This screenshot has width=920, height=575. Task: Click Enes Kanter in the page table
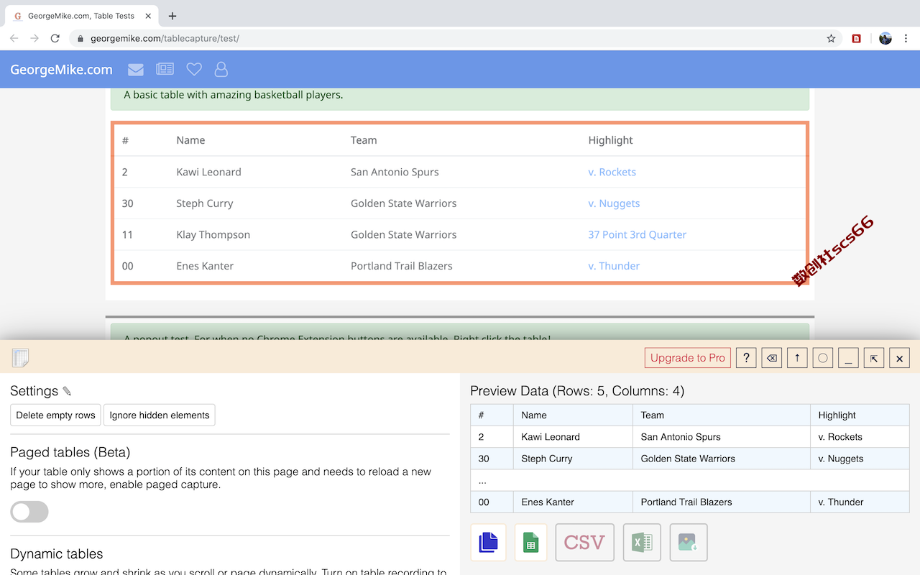[x=205, y=266]
